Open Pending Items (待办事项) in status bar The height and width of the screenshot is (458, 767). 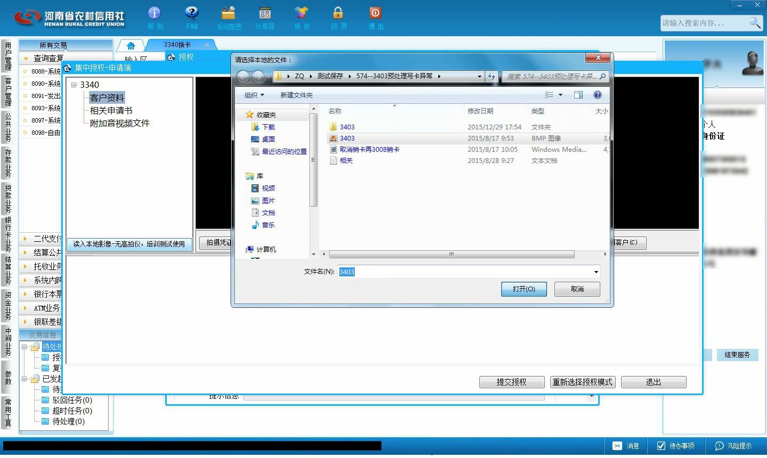(x=675, y=446)
